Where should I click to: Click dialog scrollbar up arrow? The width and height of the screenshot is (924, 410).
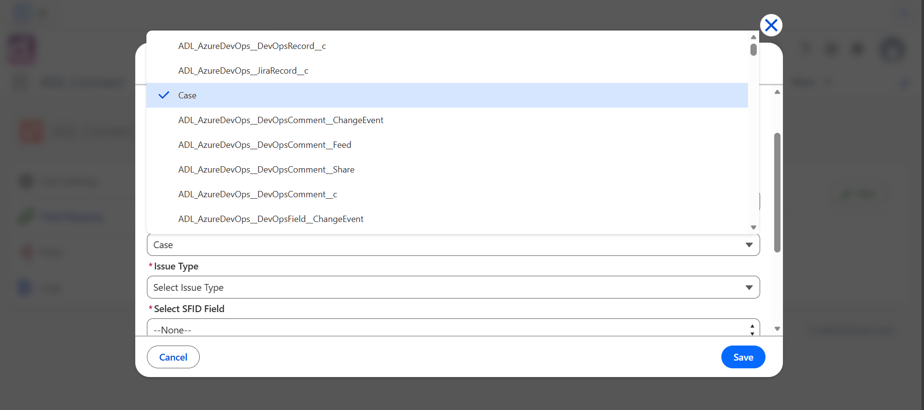[x=777, y=92]
